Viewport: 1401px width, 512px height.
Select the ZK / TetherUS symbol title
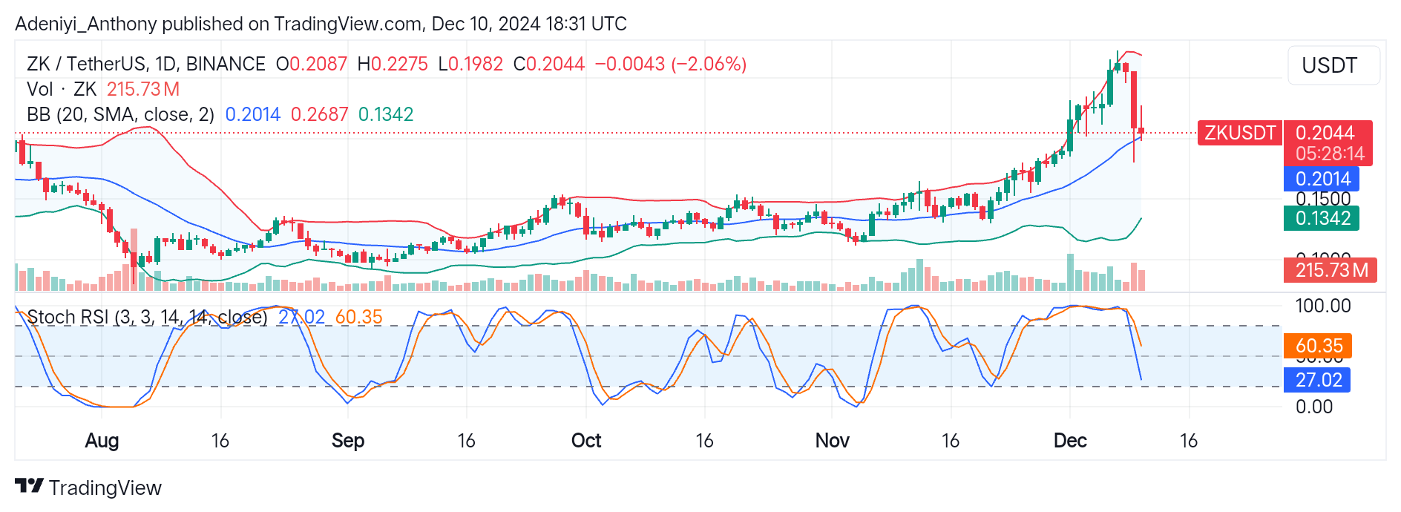(x=146, y=64)
